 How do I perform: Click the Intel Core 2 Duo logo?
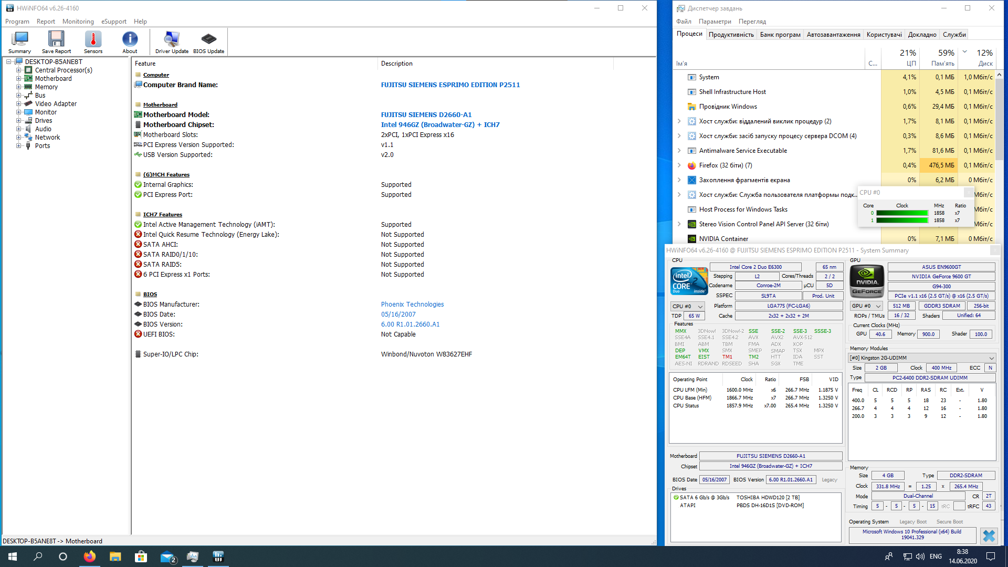tap(689, 281)
